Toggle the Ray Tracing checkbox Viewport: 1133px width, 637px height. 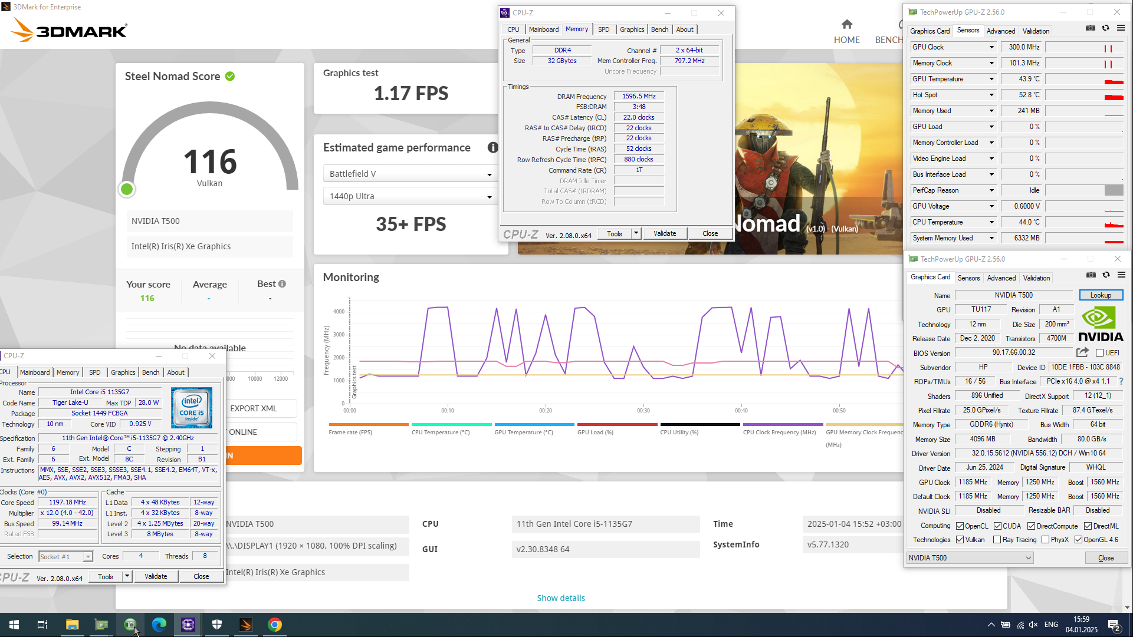click(997, 540)
